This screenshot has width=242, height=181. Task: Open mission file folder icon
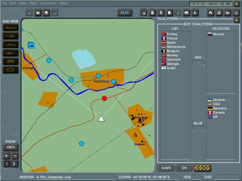coord(38,12)
